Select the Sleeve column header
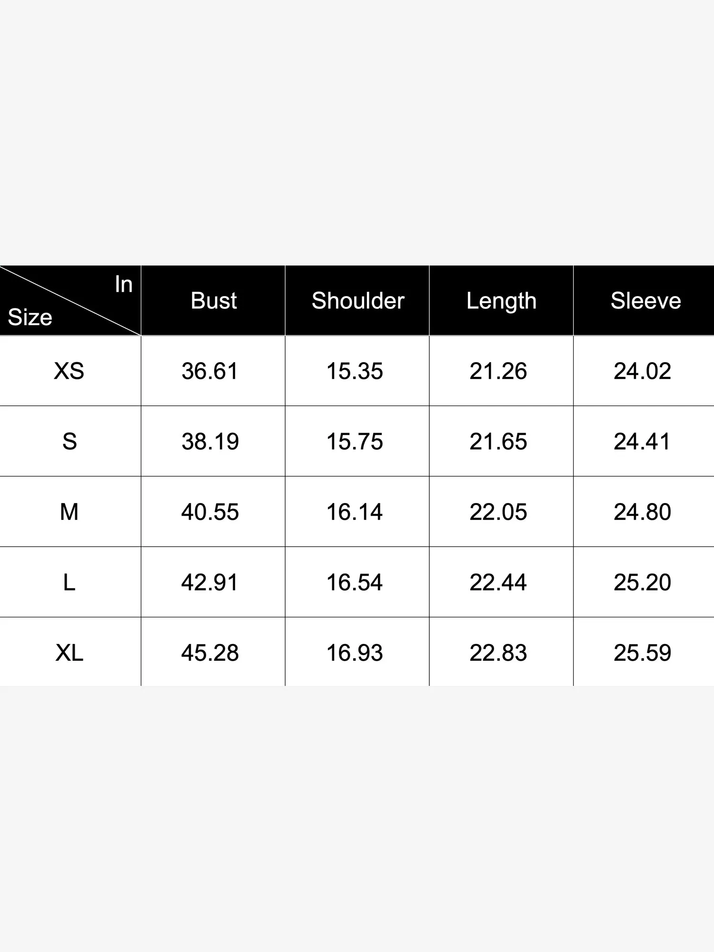 tap(645, 301)
